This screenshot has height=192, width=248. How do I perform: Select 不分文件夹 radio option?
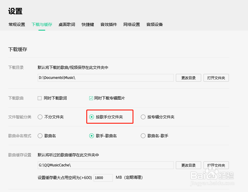point(40,117)
